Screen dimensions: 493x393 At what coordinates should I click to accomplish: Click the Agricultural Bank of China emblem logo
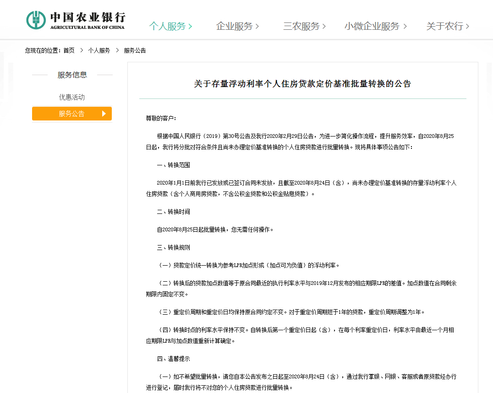(36, 20)
